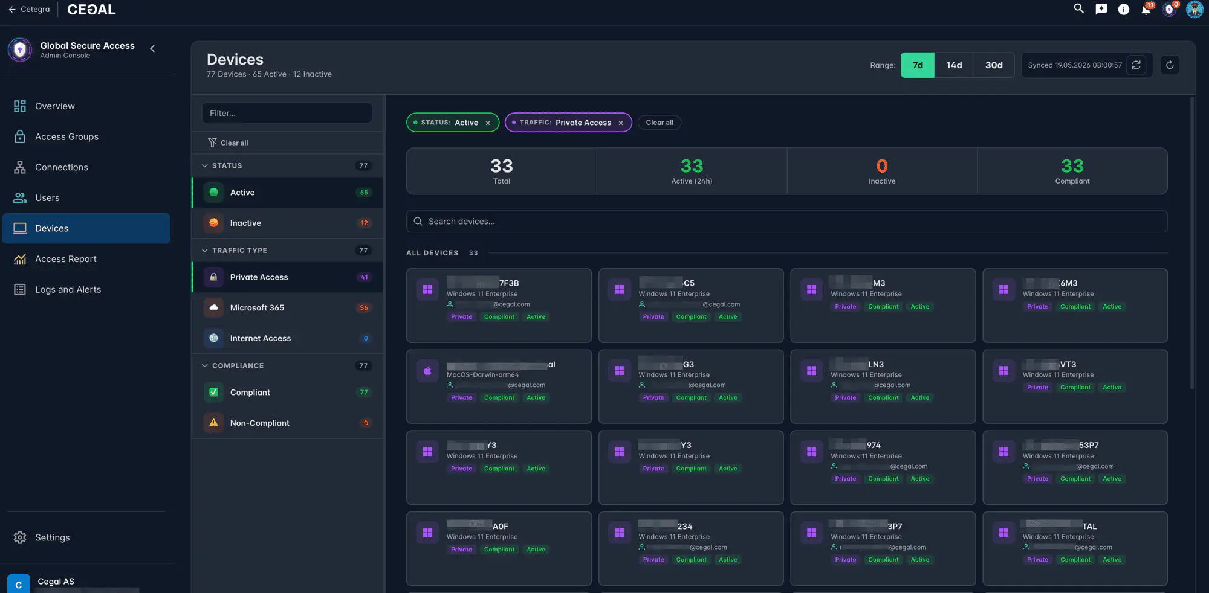Open device card ending 7F3B
This screenshot has width=1209, height=593.
click(x=499, y=306)
